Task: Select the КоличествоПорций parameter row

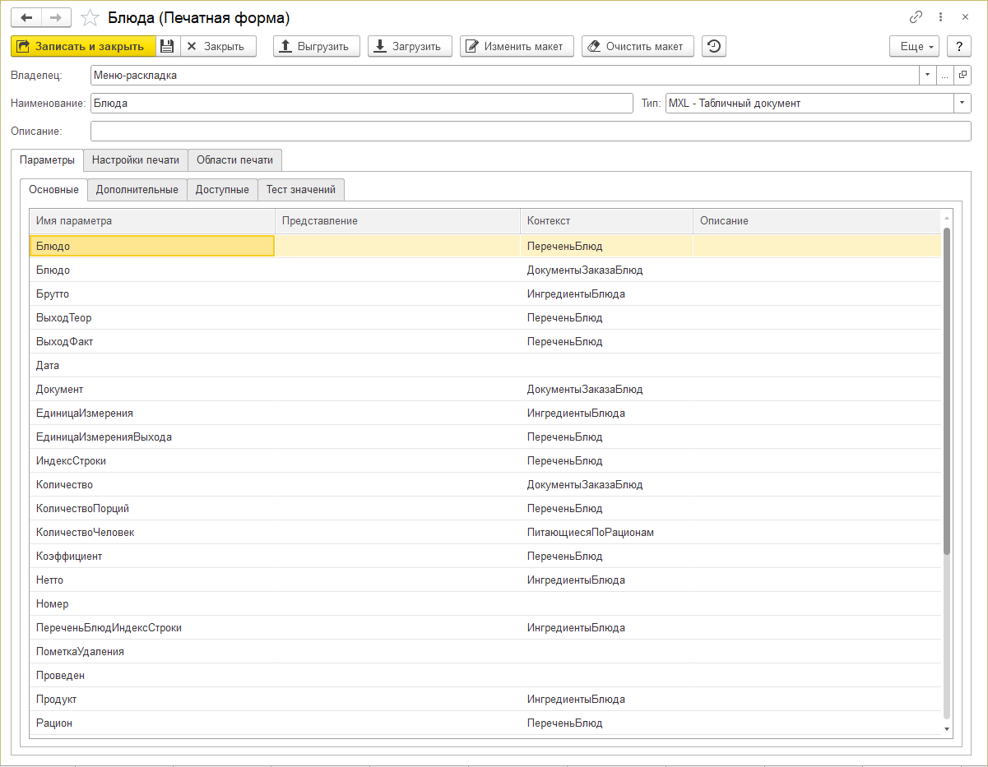Action: 82,509
